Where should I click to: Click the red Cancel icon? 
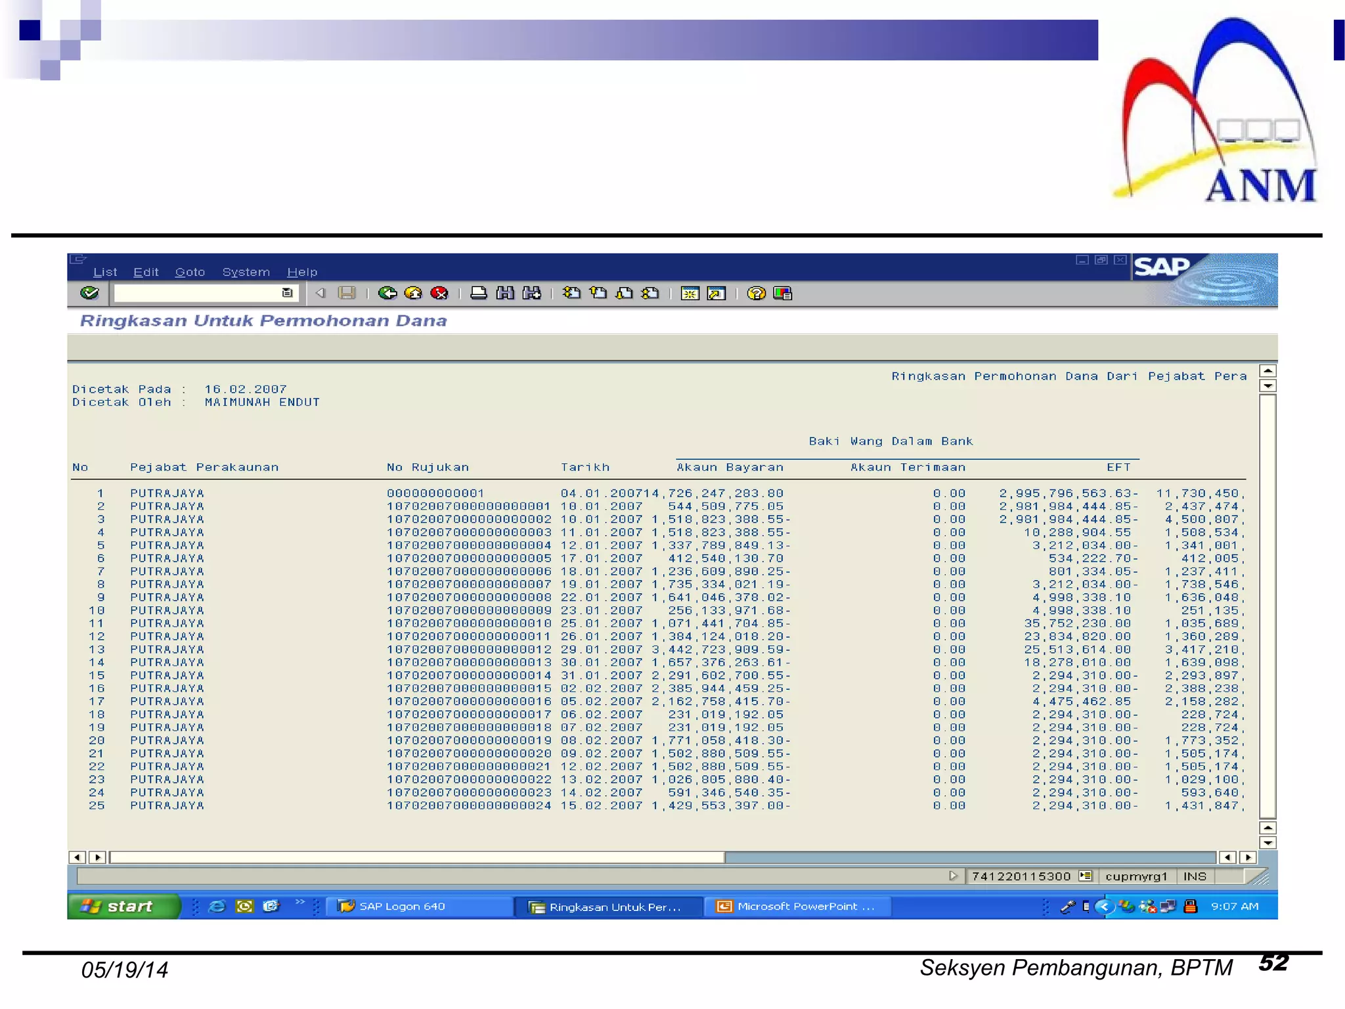tap(439, 293)
